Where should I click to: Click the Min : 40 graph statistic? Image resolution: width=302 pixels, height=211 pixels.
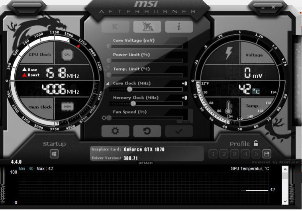tap(26, 169)
